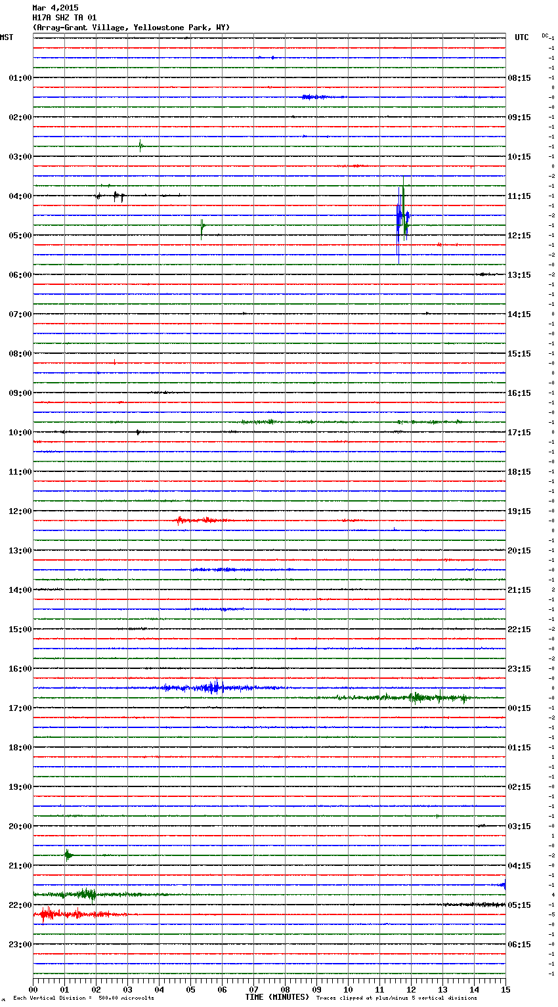This screenshot has height=1007, width=558.
Task: Select the 16:00 MST time label
Action: (20, 669)
